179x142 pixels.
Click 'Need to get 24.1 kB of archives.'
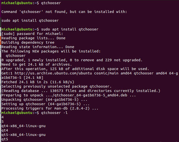(37, 64)
